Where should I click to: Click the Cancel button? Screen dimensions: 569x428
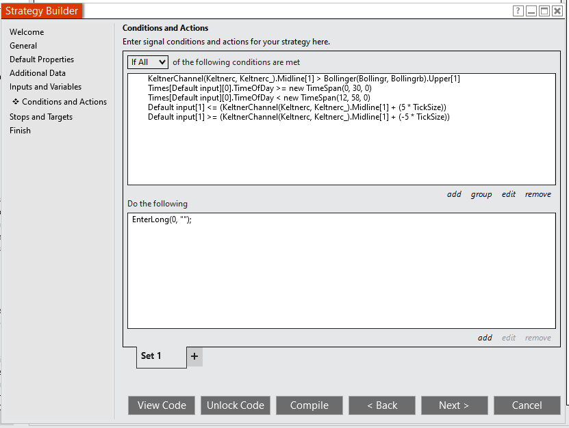[527, 405]
